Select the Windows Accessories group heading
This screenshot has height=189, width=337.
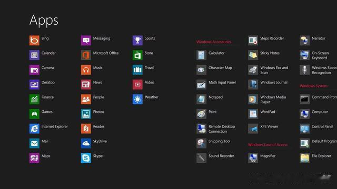(x=214, y=42)
